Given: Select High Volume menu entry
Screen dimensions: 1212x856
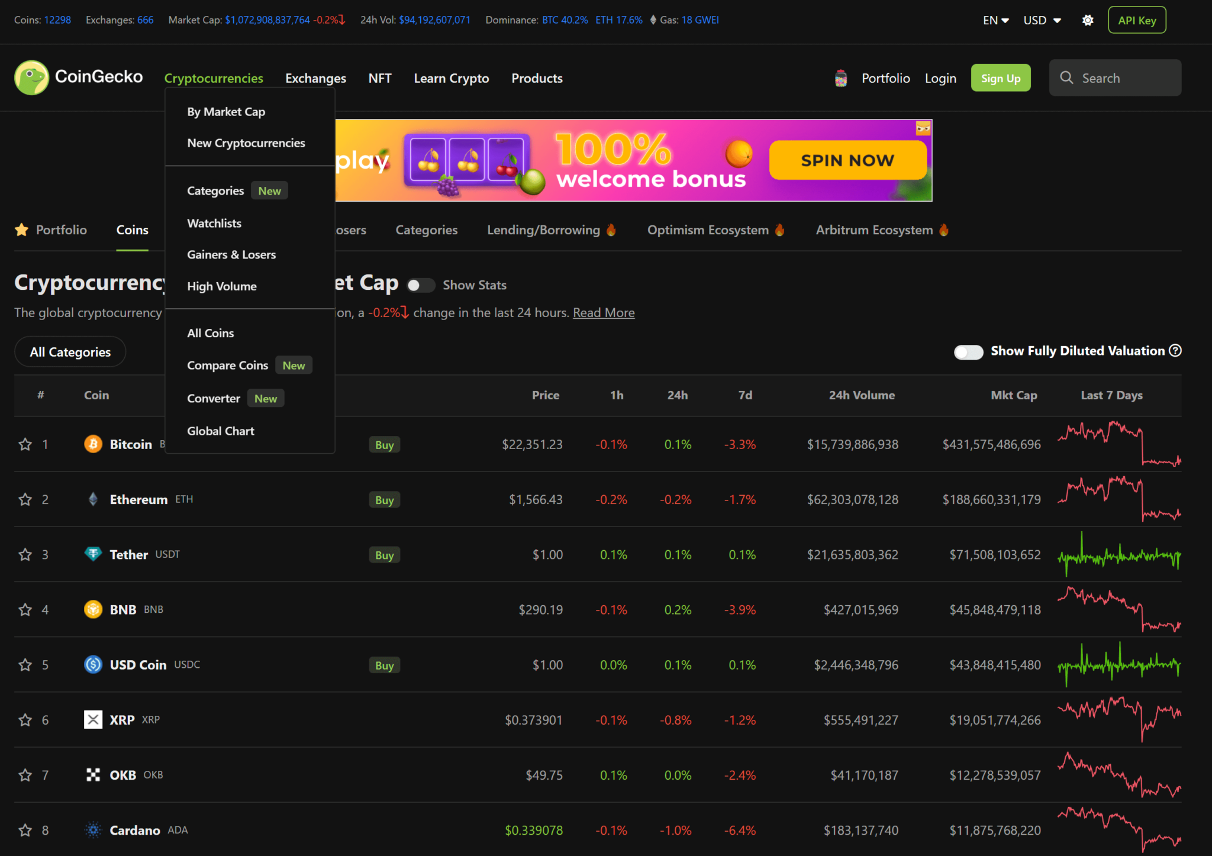Looking at the screenshot, I should [222, 286].
